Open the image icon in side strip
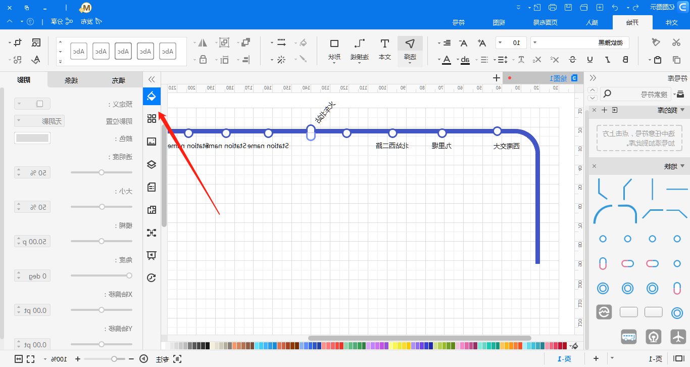This screenshot has width=690, height=367. 152,142
